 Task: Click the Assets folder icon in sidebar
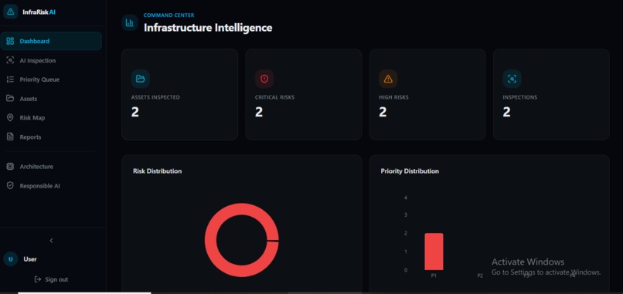pyautogui.click(x=10, y=99)
